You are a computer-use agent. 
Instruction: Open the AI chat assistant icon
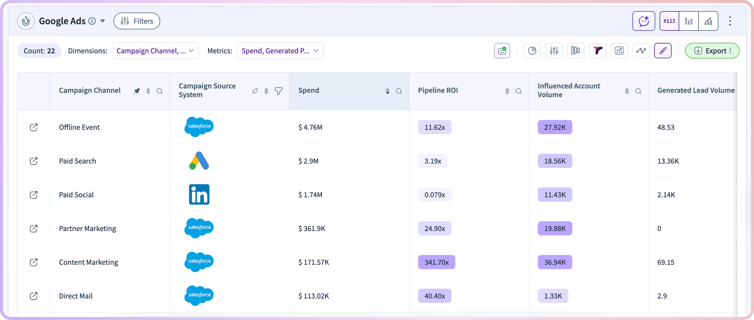[x=643, y=21]
